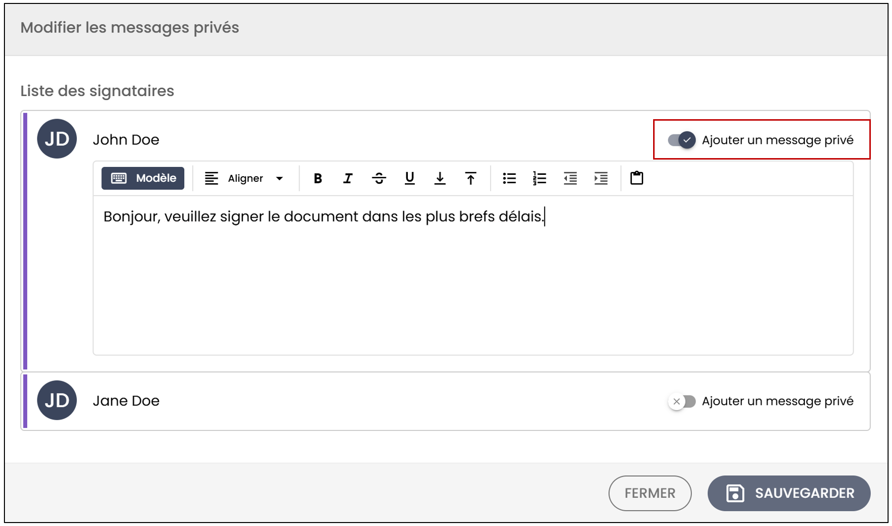The height and width of the screenshot is (526, 892).
Task: Enable private message for Jane Doe
Action: coord(682,401)
